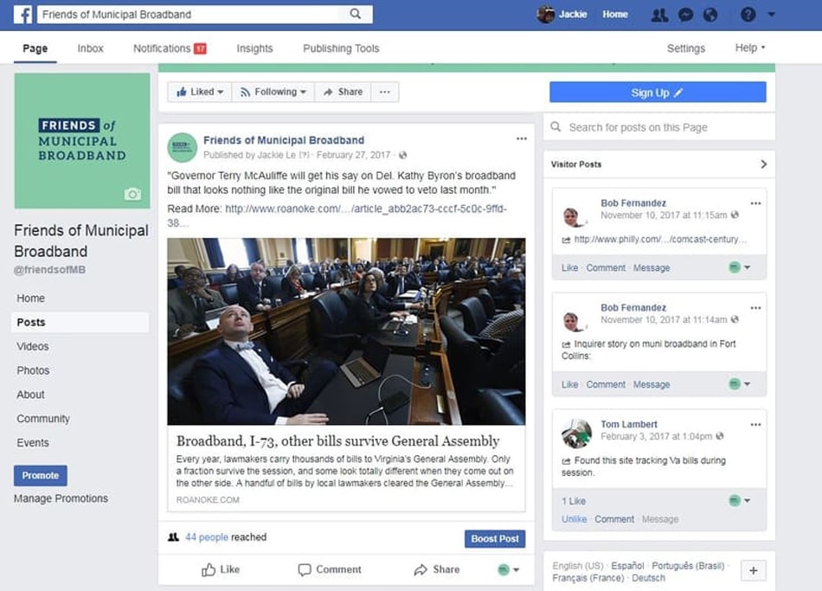This screenshot has width=822, height=591.
Task: Open the General Assembly photo thumbnail
Action: 346,331
